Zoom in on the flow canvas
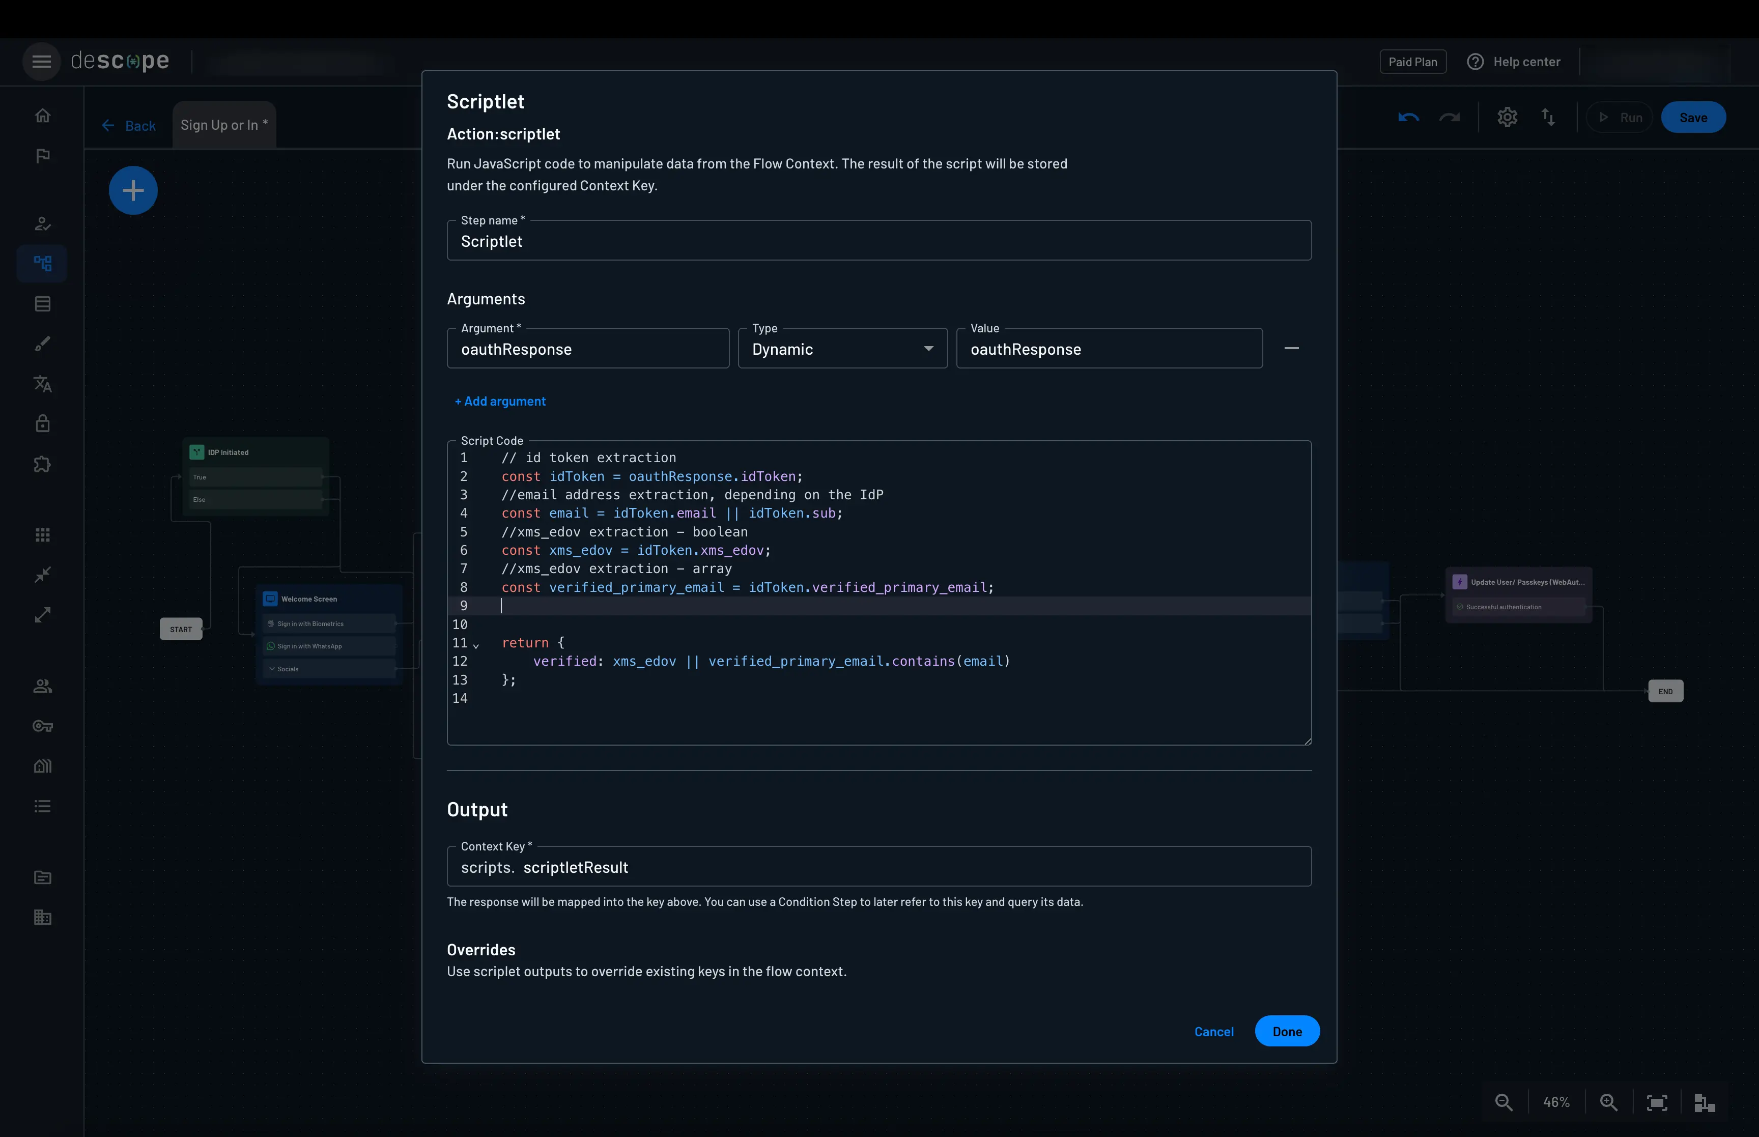 [x=1608, y=1102]
